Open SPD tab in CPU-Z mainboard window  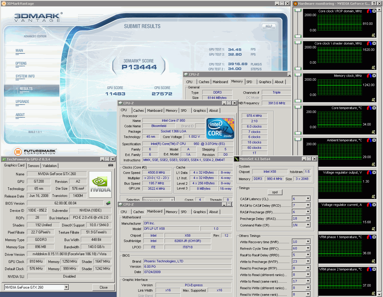(x=184, y=212)
